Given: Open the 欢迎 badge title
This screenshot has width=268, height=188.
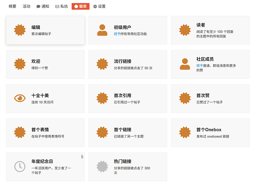Looking at the screenshot, I should (36, 61).
